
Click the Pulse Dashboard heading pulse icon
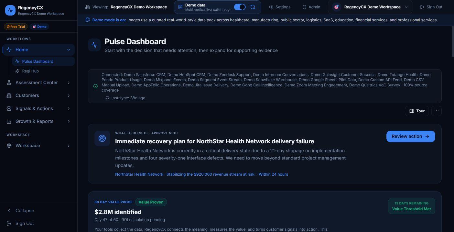(94, 45)
